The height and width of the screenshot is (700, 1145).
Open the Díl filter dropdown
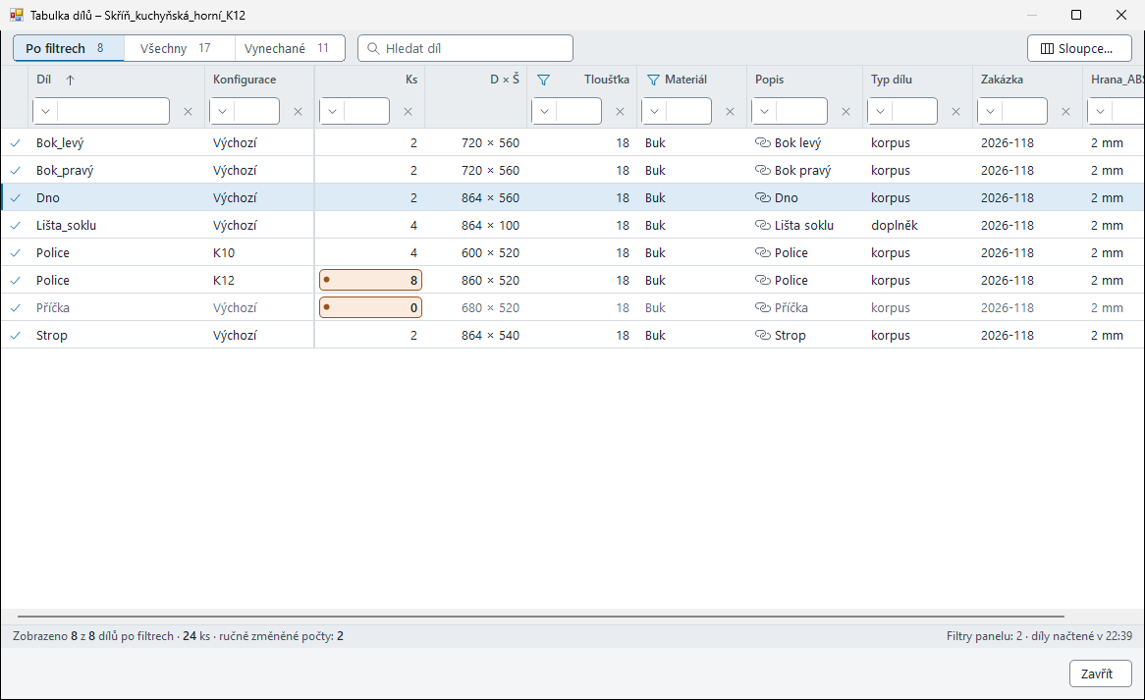(x=45, y=112)
